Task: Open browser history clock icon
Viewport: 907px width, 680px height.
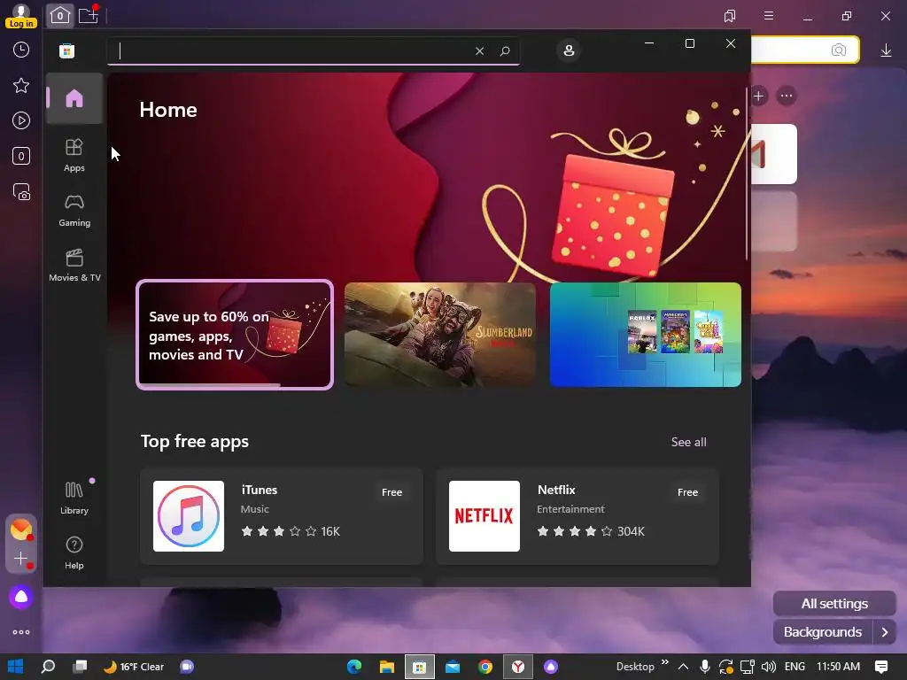Action: click(x=21, y=50)
